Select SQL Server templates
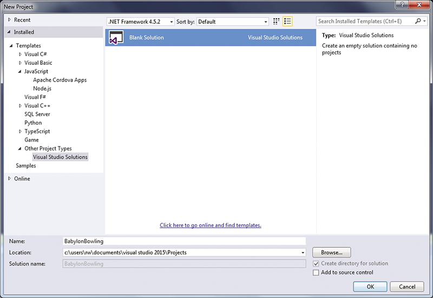The height and width of the screenshot is (298, 433). [37, 114]
